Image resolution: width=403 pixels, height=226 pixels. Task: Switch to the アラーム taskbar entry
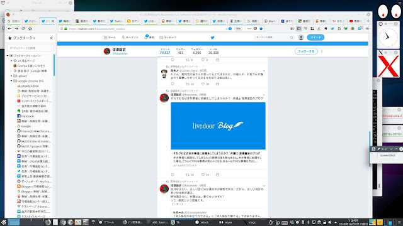(106, 222)
